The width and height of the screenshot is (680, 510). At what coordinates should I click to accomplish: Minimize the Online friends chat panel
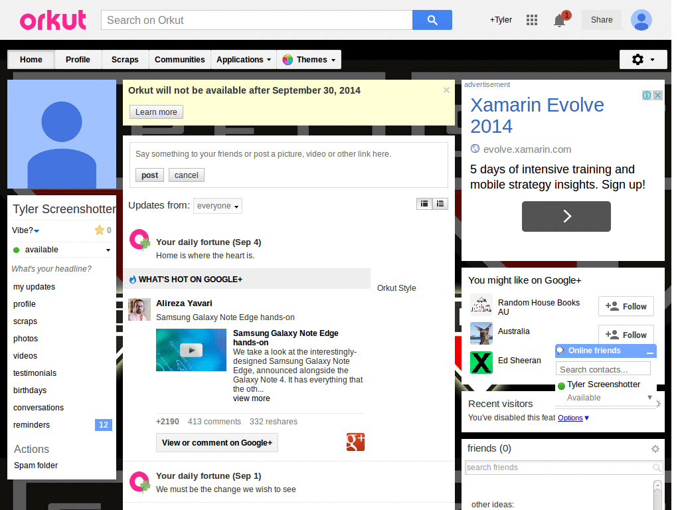(649, 352)
